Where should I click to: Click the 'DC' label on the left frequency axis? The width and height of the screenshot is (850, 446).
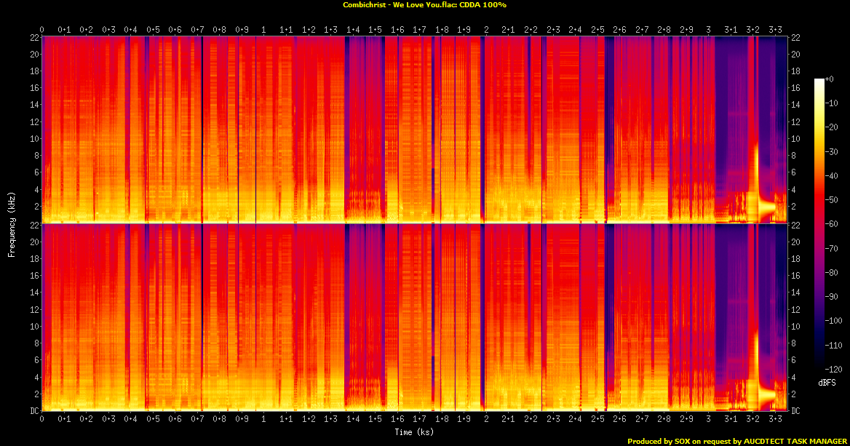[x=35, y=411]
